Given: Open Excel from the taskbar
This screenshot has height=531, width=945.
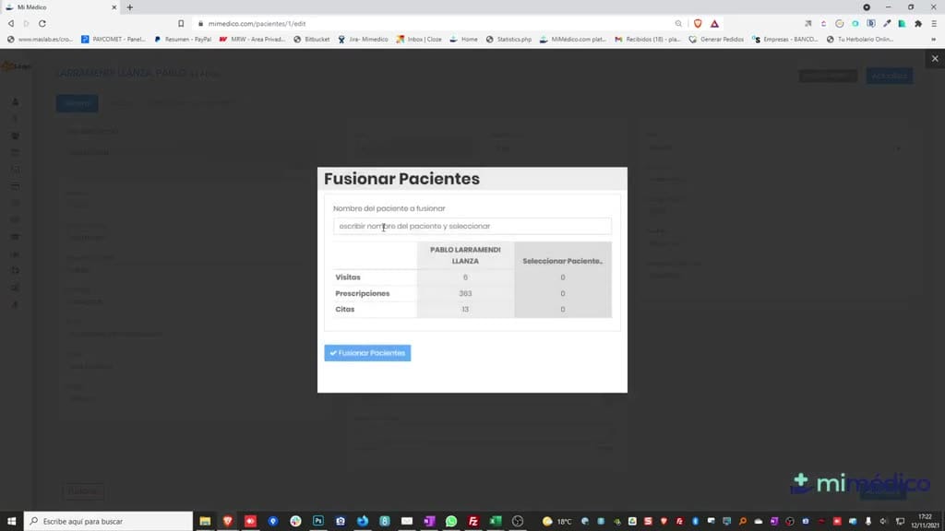Looking at the screenshot, I should tap(496, 522).
